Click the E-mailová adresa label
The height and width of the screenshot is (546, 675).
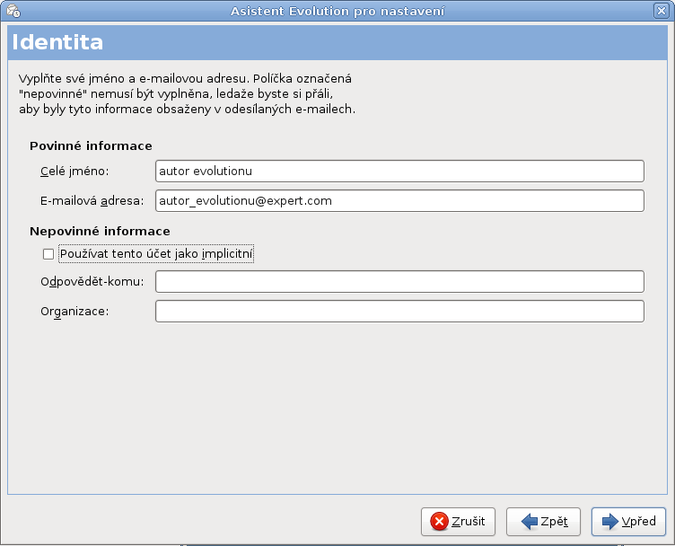click(92, 201)
